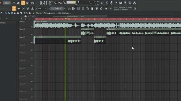Image resolution: width=181 pixels, height=101 pixels.
Task: Toggle typing keyboard to piano
Action: [x=14, y=8]
